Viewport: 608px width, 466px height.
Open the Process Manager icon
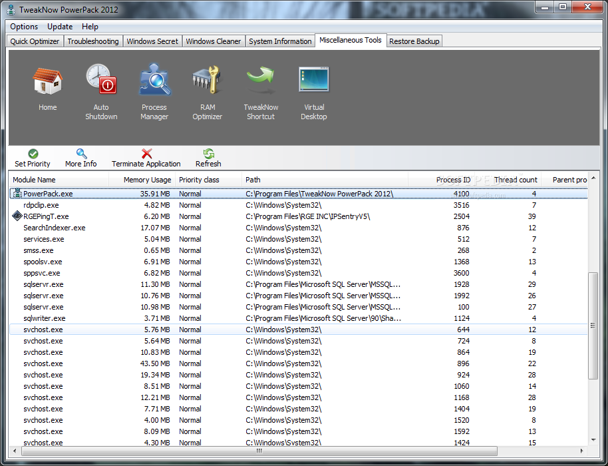point(155,79)
